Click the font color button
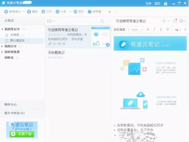This screenshot has height=142, width=189. pos(176,30)
